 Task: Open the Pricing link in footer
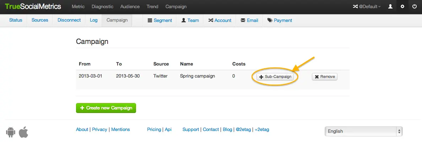(x=154, y=130)
